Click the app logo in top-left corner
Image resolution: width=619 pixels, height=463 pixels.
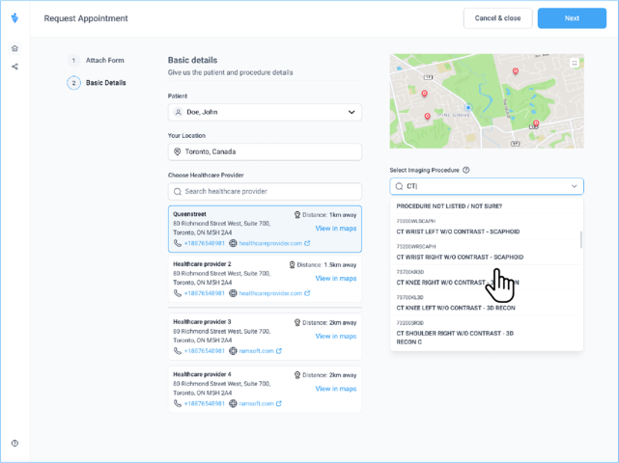click(x=14, y=17)
